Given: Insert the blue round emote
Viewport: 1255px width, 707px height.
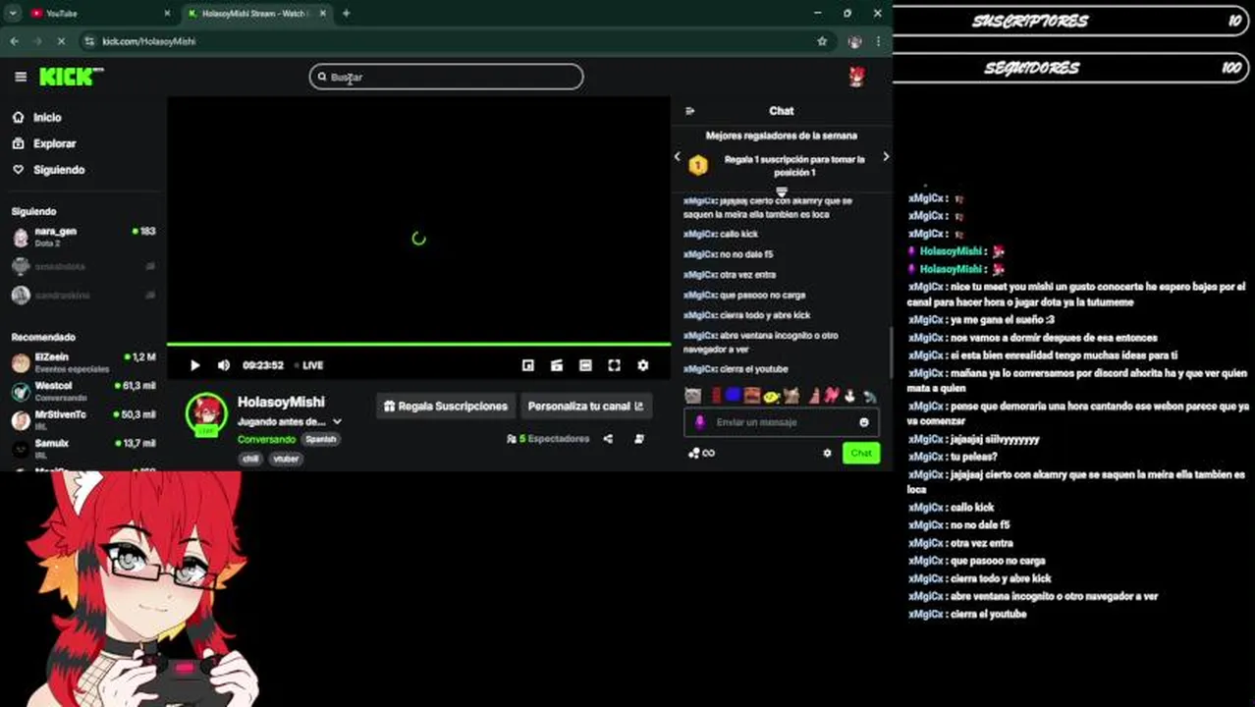Looking at the screenshot, I should (x=734, y=396).
